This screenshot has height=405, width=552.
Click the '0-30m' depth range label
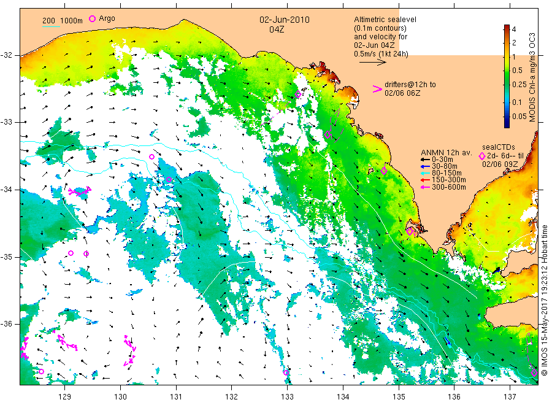coord(442,160)
